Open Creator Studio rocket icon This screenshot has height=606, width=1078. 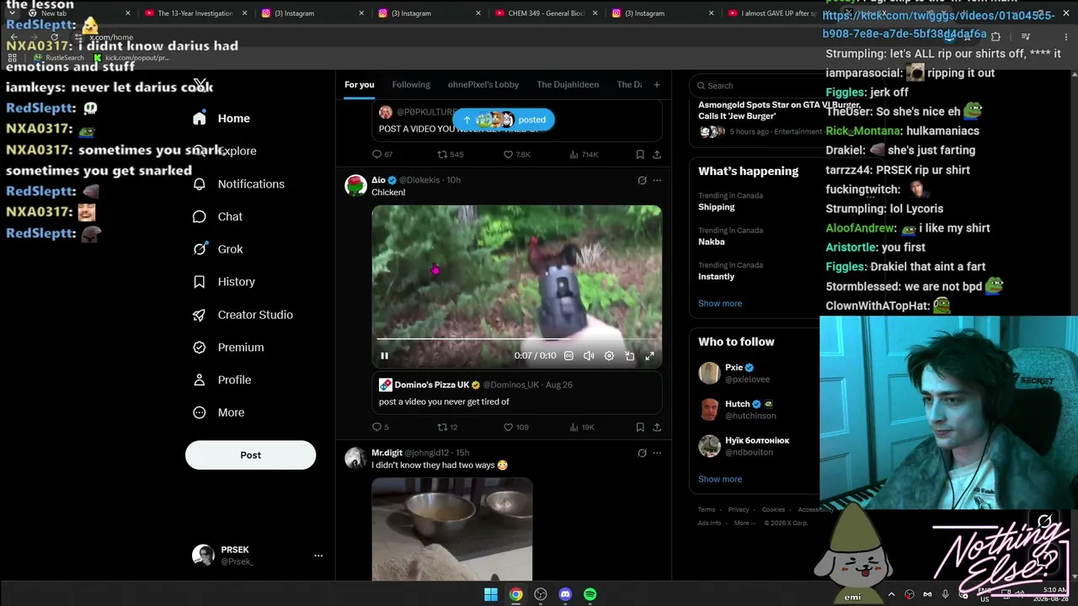click(200, 315)
